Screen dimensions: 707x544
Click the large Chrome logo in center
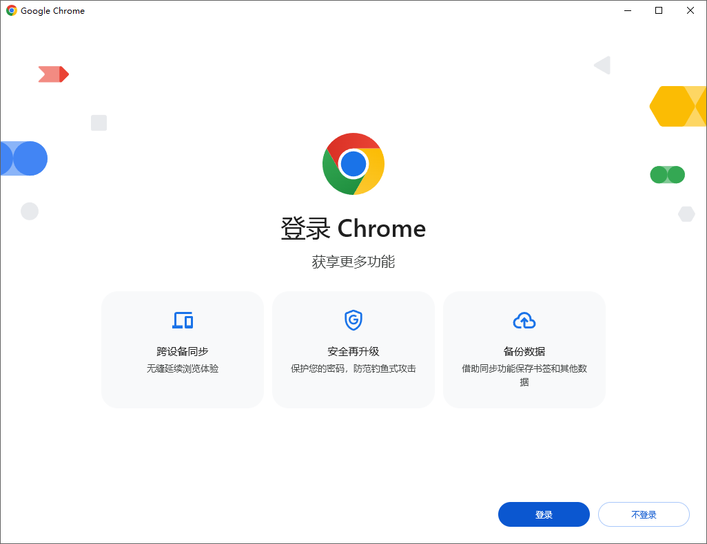coord(353,164)
